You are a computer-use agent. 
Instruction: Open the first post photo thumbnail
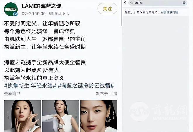pos(23,116)
